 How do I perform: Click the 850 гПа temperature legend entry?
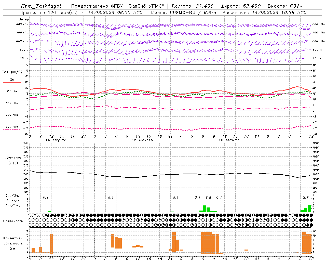coord(12,103)
